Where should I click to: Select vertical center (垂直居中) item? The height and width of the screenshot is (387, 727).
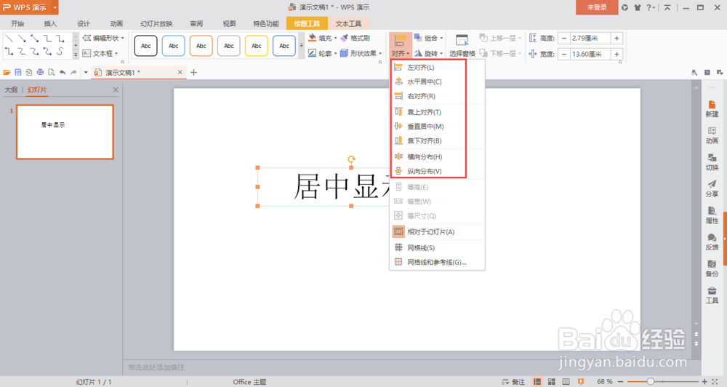[437, 127]
